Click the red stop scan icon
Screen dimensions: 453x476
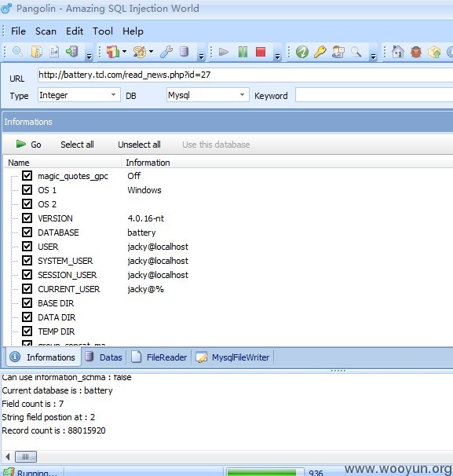click(x=261, y=52)
